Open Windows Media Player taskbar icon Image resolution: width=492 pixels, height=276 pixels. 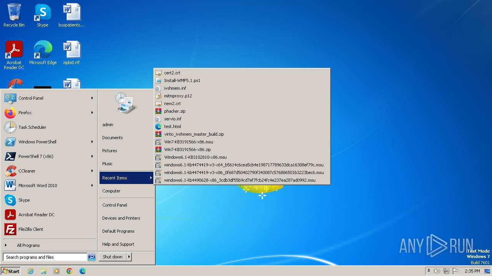tap(57, 271)
